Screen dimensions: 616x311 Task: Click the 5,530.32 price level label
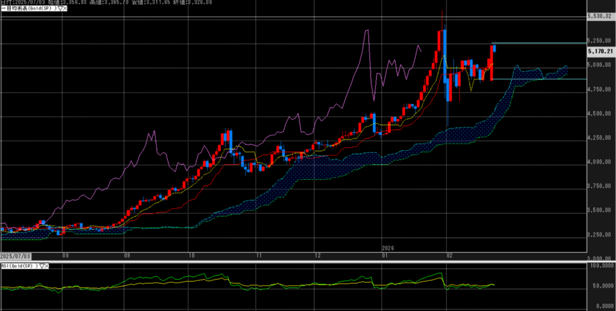(x=600, y=16)
